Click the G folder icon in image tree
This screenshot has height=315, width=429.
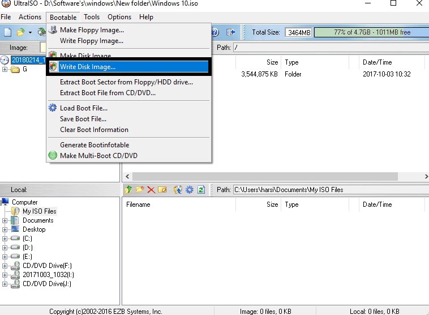tap(15, 69)
